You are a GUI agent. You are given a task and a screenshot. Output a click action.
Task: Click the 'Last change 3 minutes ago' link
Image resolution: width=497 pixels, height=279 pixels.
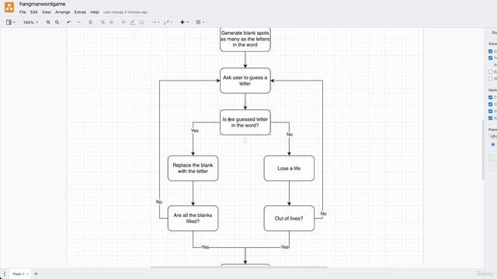click(126, 12)
